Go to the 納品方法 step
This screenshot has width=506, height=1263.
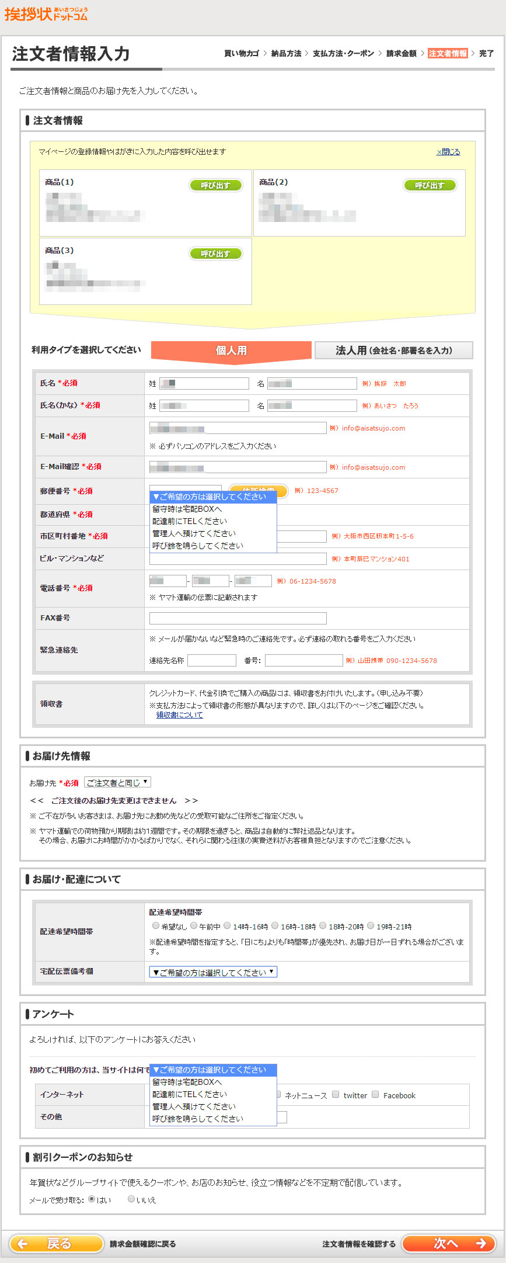pyautogui.click(x=286, y=53)
